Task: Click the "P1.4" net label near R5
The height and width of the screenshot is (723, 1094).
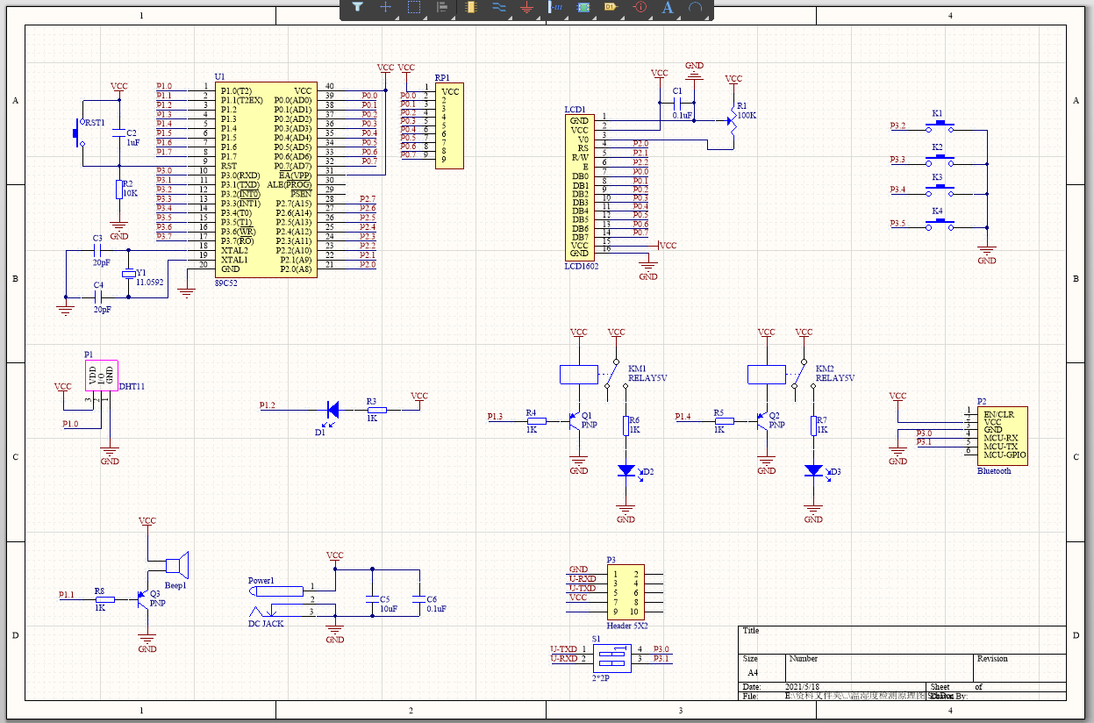Action: (683, 416)
